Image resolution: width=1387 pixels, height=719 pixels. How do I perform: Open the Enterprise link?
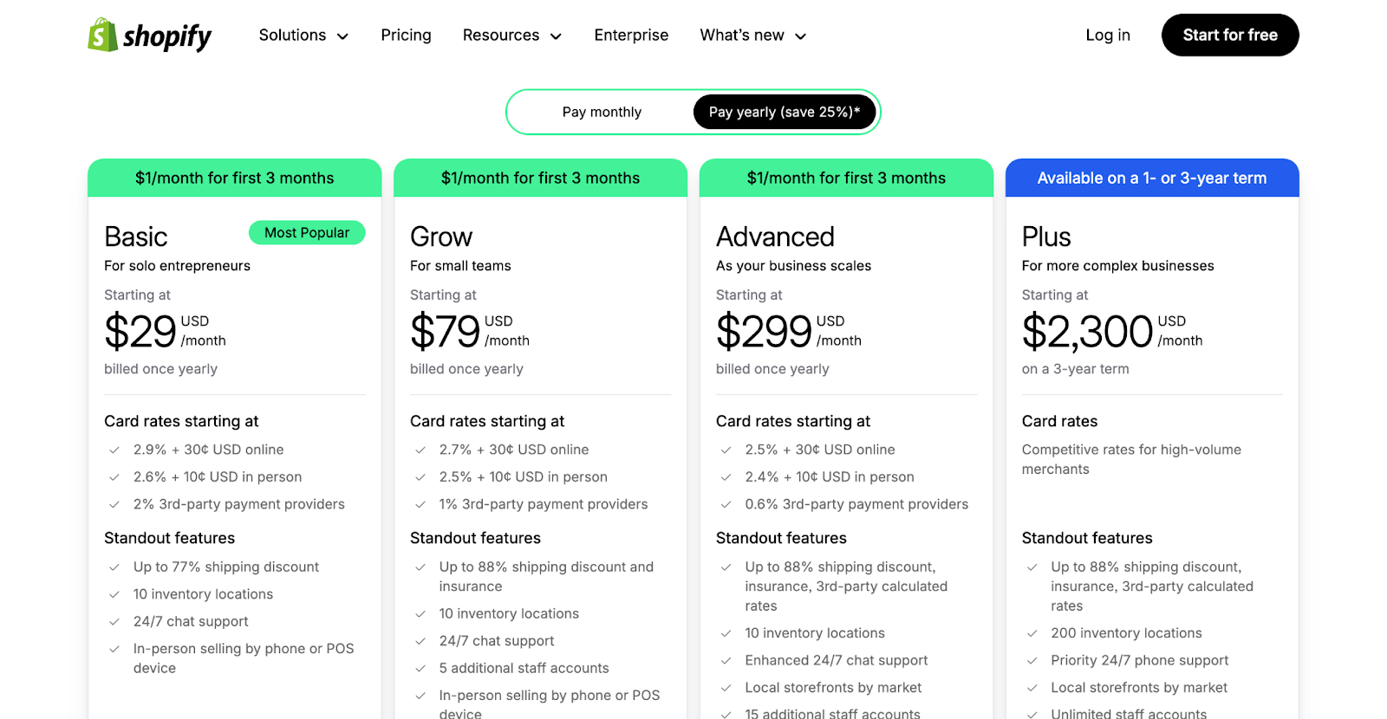coord(631,36)
